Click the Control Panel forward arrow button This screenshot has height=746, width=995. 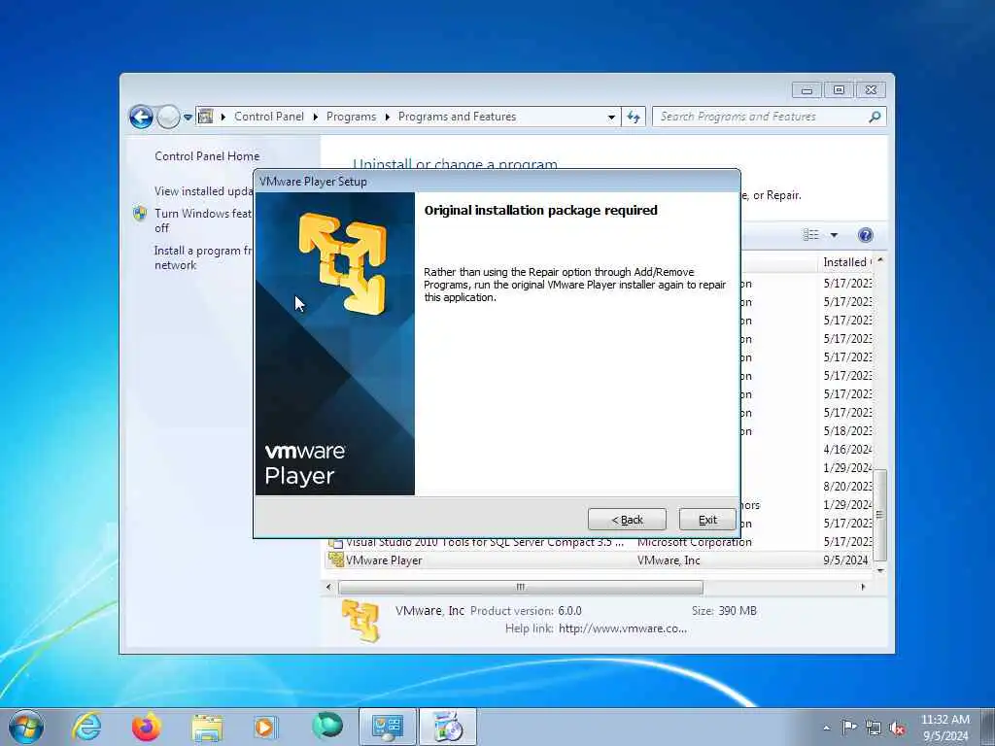pos(168,117)
